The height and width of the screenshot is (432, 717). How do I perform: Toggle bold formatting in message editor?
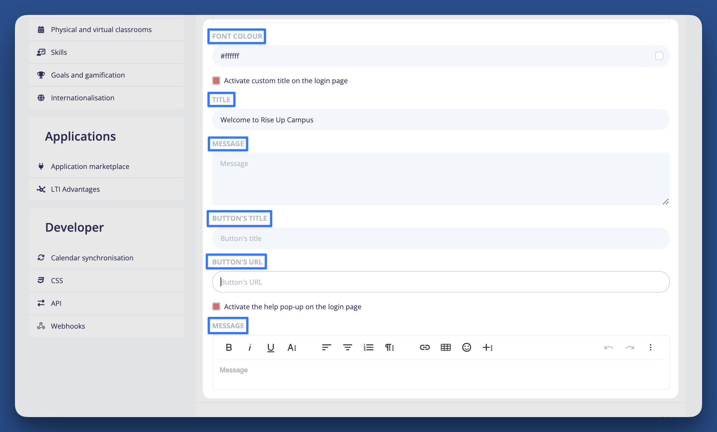coord(229,347)
